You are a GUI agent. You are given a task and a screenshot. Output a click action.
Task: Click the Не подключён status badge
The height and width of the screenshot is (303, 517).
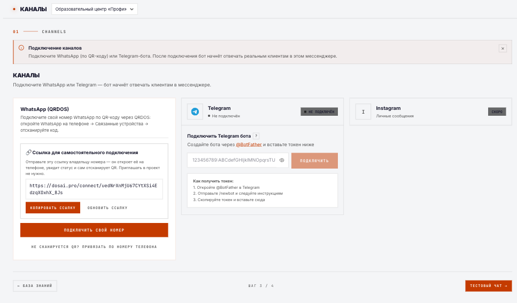tap(319, 111)
